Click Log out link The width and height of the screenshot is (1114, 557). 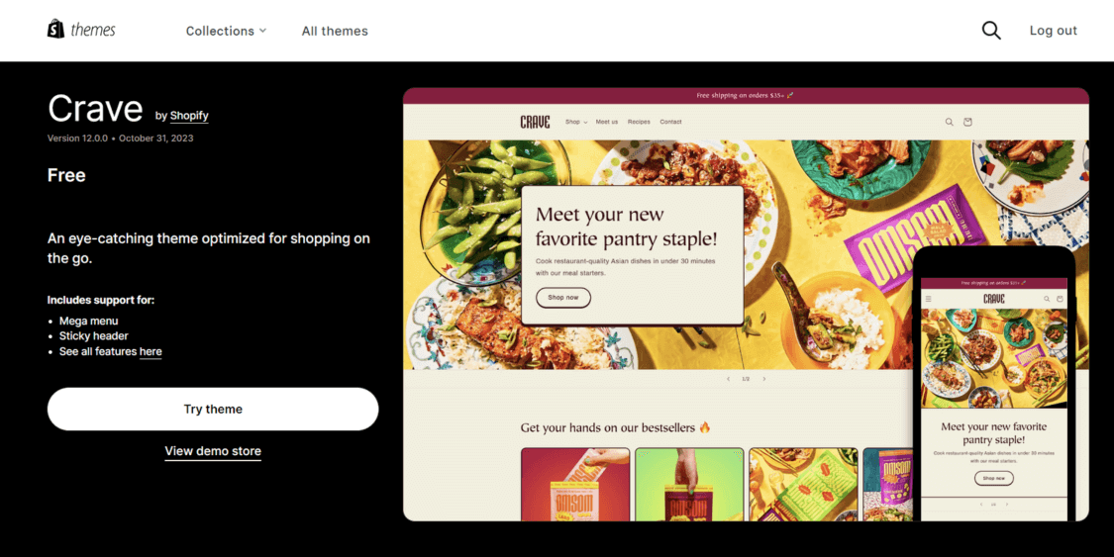pos(1053,31)
